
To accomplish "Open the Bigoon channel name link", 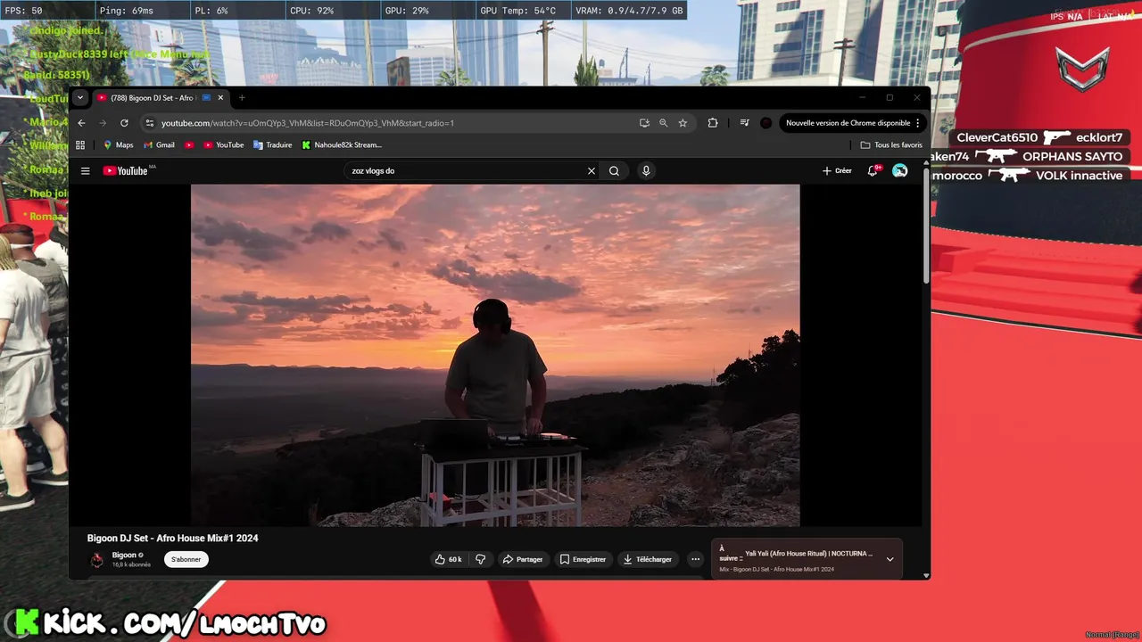I will (124, 555).
